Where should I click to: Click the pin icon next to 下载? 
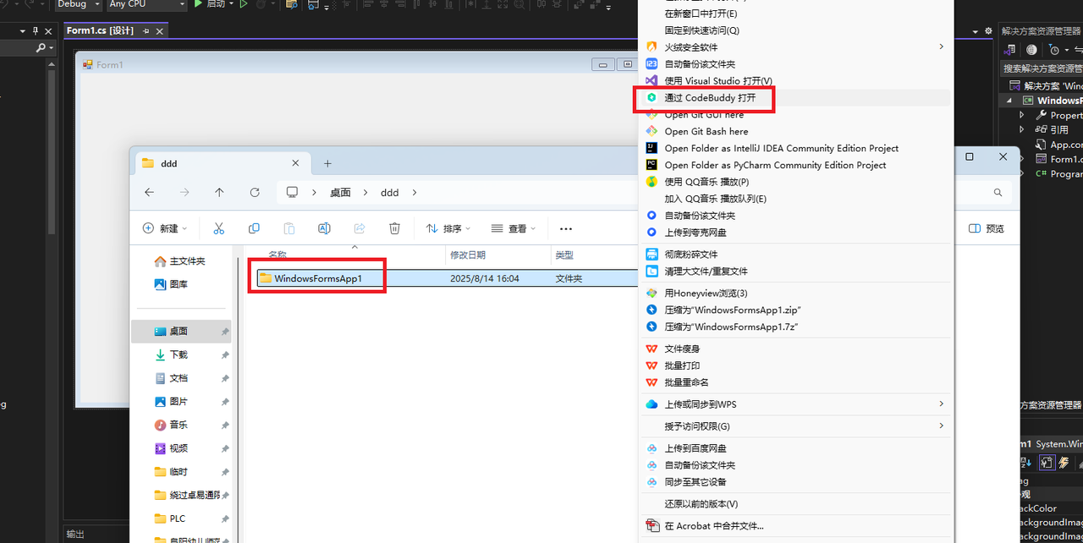pos(225,354)
